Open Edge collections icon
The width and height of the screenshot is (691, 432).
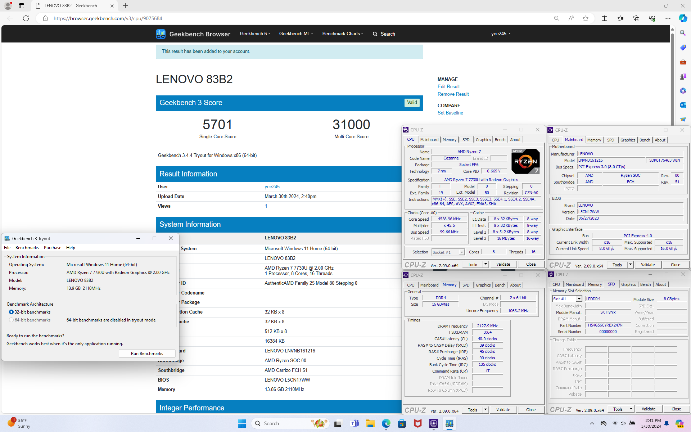click(x=636, y=18)
